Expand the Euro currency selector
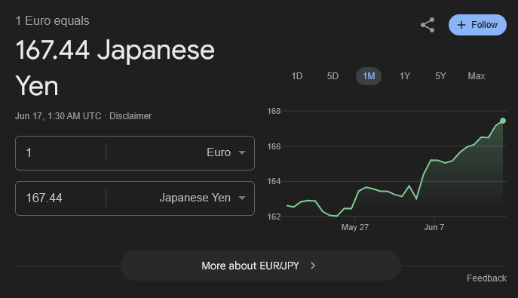The image size is (518, 298). (x=180, y=152)
